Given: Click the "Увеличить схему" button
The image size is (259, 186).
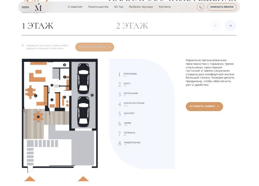Looking at the screenshot, I should 95,47.
